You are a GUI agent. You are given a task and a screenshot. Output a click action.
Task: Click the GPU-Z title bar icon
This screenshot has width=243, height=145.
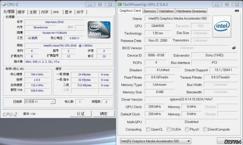pos(120,5)
